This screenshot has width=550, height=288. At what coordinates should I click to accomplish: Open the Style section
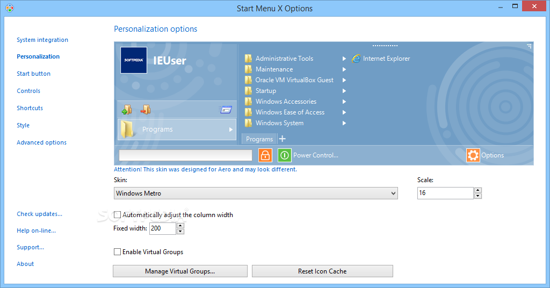click(23, 125)
